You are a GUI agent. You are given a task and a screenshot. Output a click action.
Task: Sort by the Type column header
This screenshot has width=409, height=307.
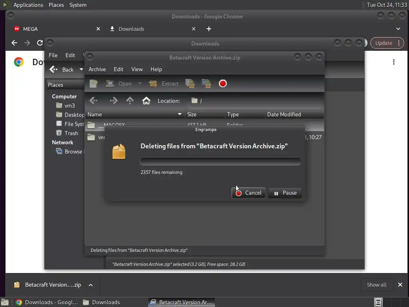(x=245, y=114)
